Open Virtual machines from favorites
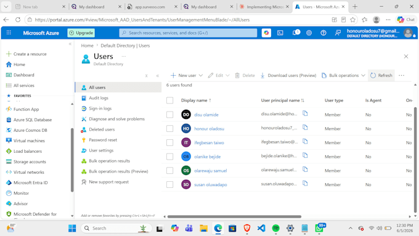 [x=29, y=140]
